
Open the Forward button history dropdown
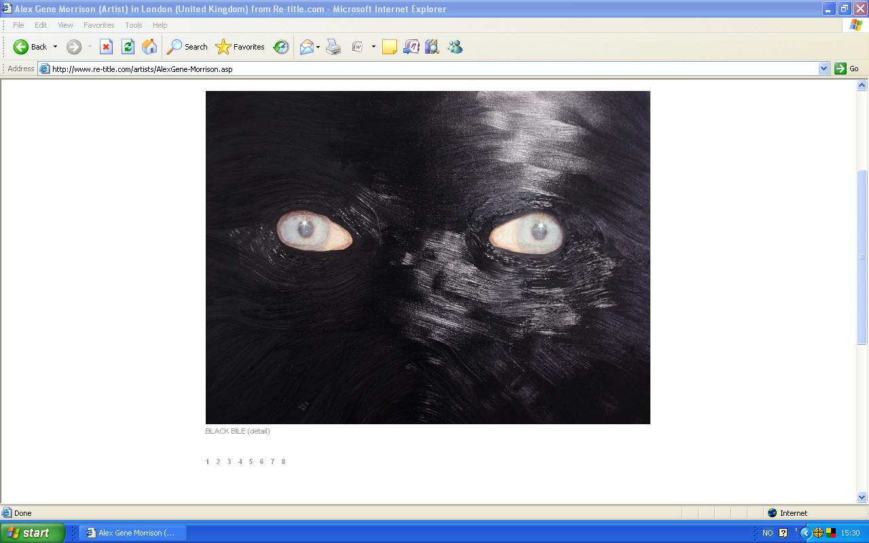[90, 47]
